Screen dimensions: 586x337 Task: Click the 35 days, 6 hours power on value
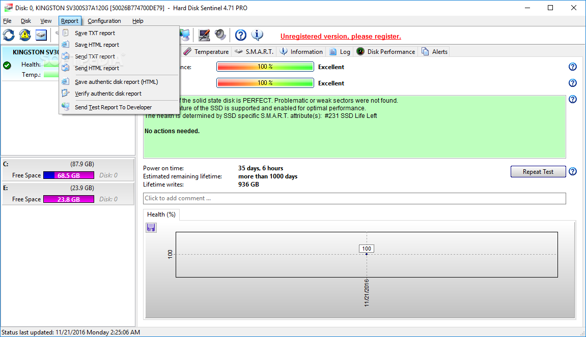coord(261,168)
